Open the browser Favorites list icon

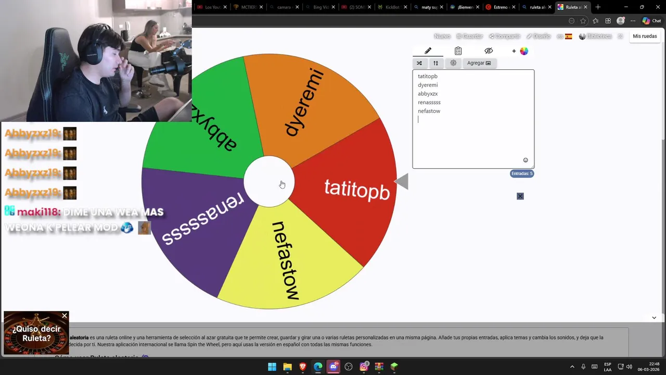click(x=596, y=21)
